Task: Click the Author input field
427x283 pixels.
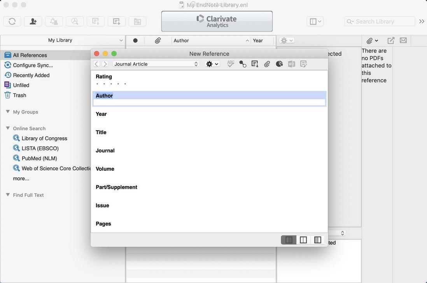Action: coord(209,103)
